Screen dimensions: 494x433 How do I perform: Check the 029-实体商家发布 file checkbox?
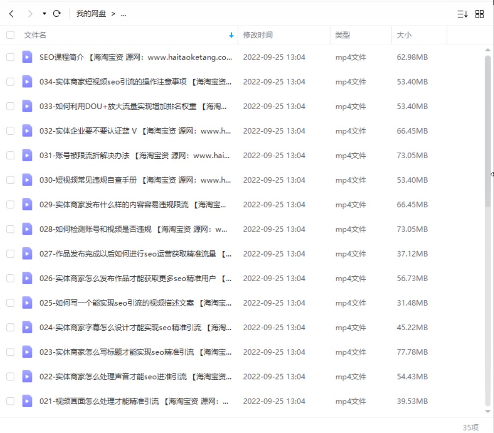pos(10,204)
